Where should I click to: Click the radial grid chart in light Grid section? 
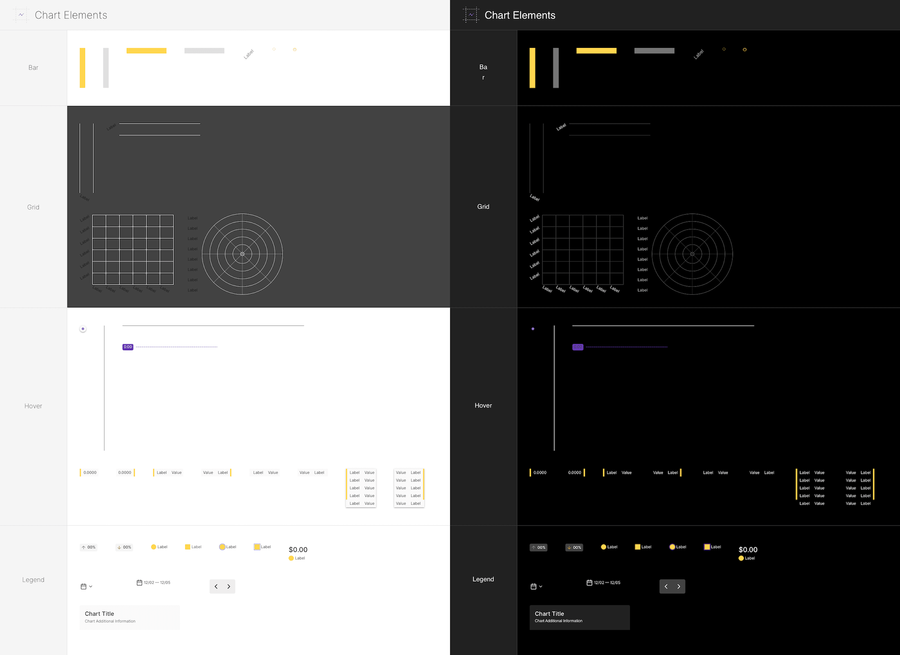pyautogui.click(x=243, y=254)
